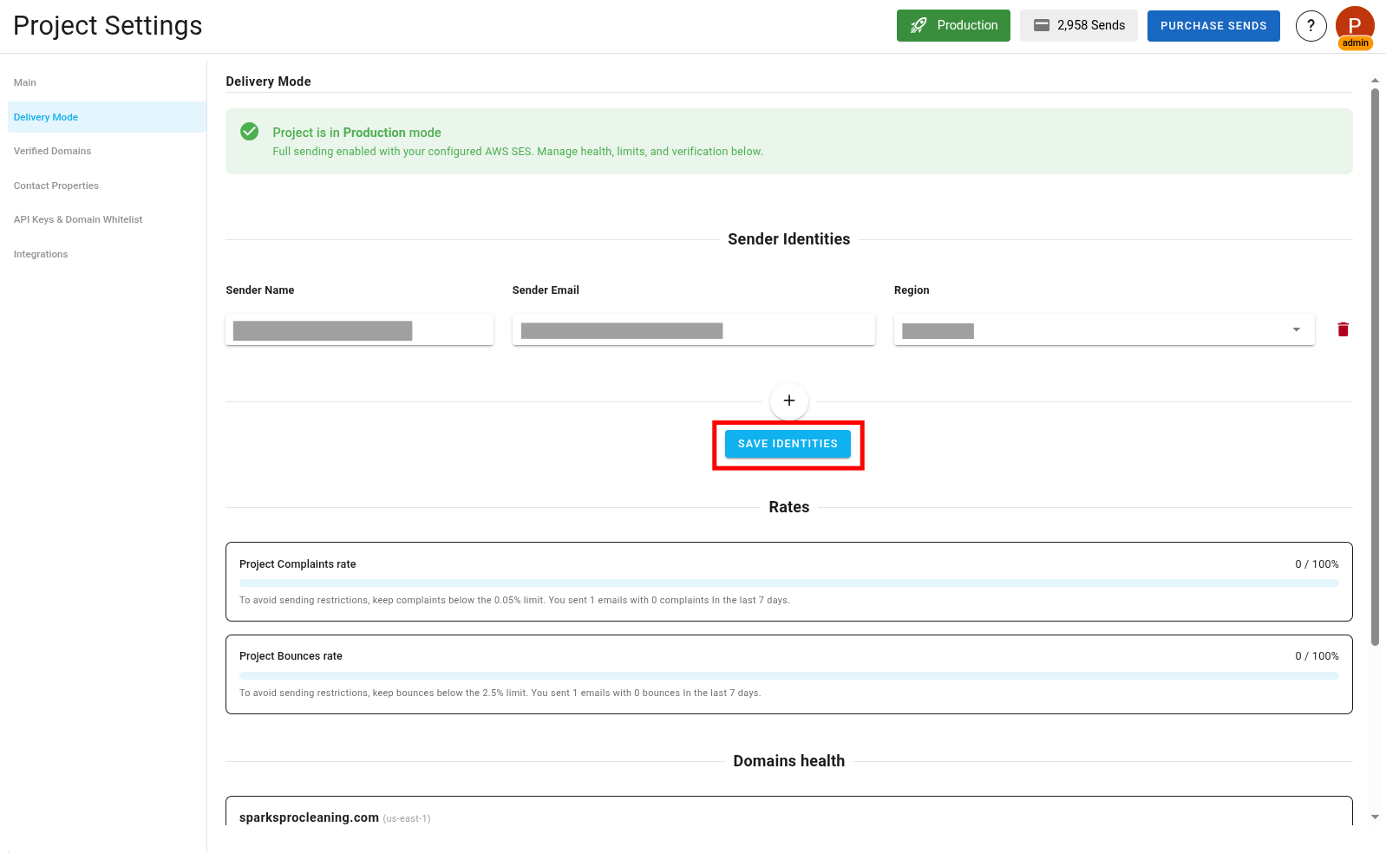Click the Save Identities button

pos(788,444)
